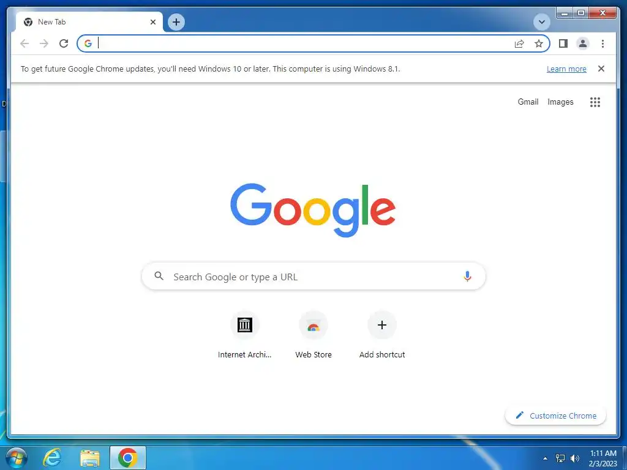Open the volume speaker tray icon

pos(575,458)
